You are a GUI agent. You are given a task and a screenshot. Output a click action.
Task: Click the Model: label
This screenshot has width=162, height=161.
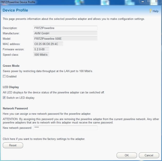pyautogui.click(x=7, y=39)
